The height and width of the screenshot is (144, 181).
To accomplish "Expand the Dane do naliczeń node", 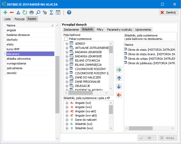I will [x=67, y=120].
